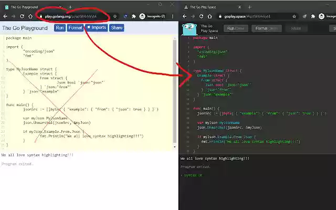The width and height of the screenshot is (336, 210).
Task: Close The Go Playground tab
Action: click(60, 7)
